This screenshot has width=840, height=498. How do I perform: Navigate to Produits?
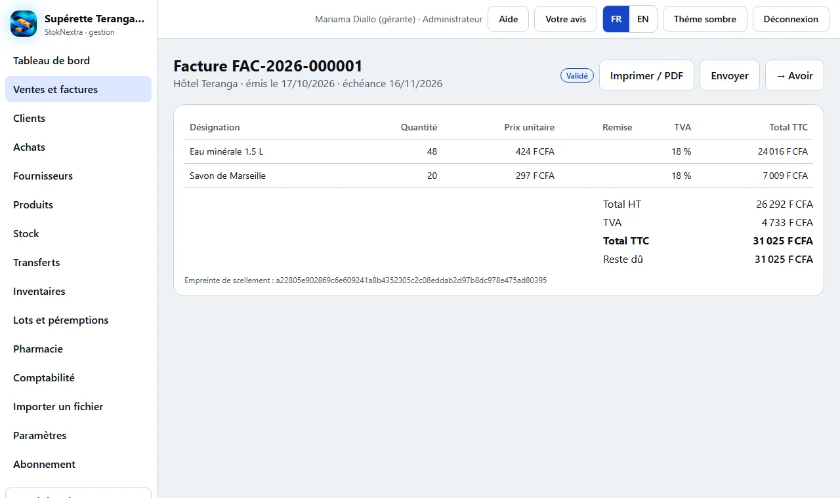click(78, 204)
